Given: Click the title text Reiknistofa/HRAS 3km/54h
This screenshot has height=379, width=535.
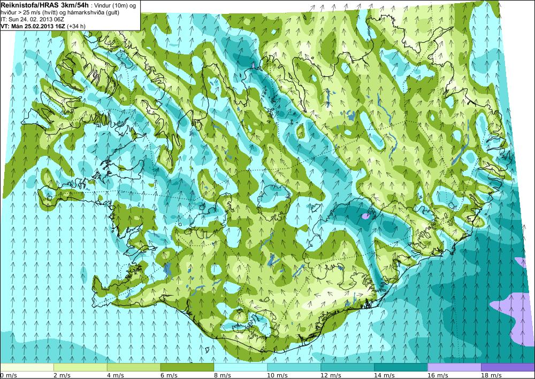Looking at the screenshot, I should 46,5.
